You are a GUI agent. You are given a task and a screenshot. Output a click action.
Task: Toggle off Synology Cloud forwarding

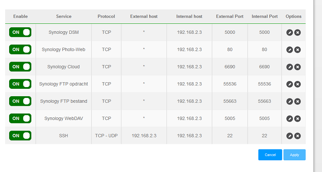pyautogui.click(x=20, y=67)
